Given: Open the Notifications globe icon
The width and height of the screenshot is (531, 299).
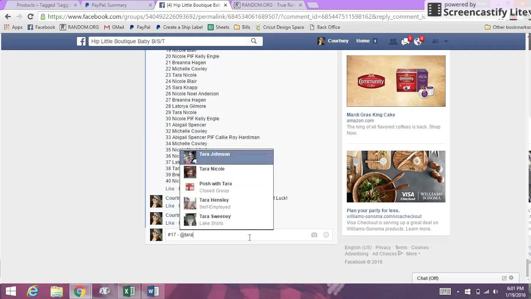Looking at the screenshot, I should tap(418, 42).
